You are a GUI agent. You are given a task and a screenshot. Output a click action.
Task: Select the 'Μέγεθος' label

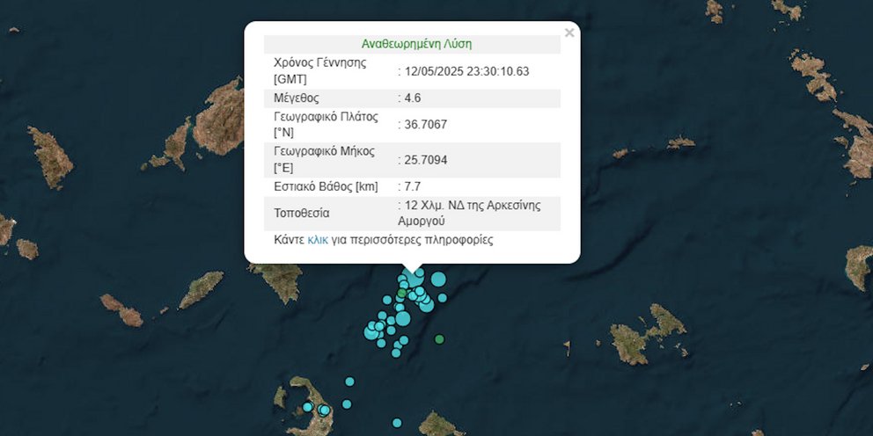297,98
